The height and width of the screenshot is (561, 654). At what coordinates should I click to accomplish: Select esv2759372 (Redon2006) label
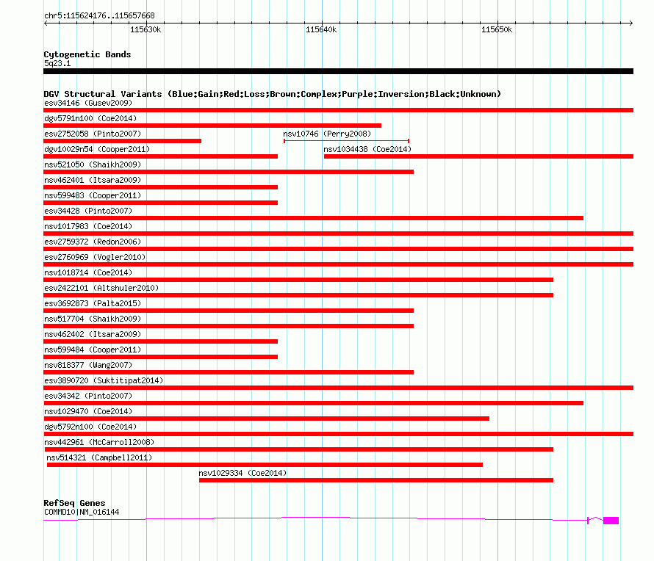pyautogui.click(x=93, y=242)
